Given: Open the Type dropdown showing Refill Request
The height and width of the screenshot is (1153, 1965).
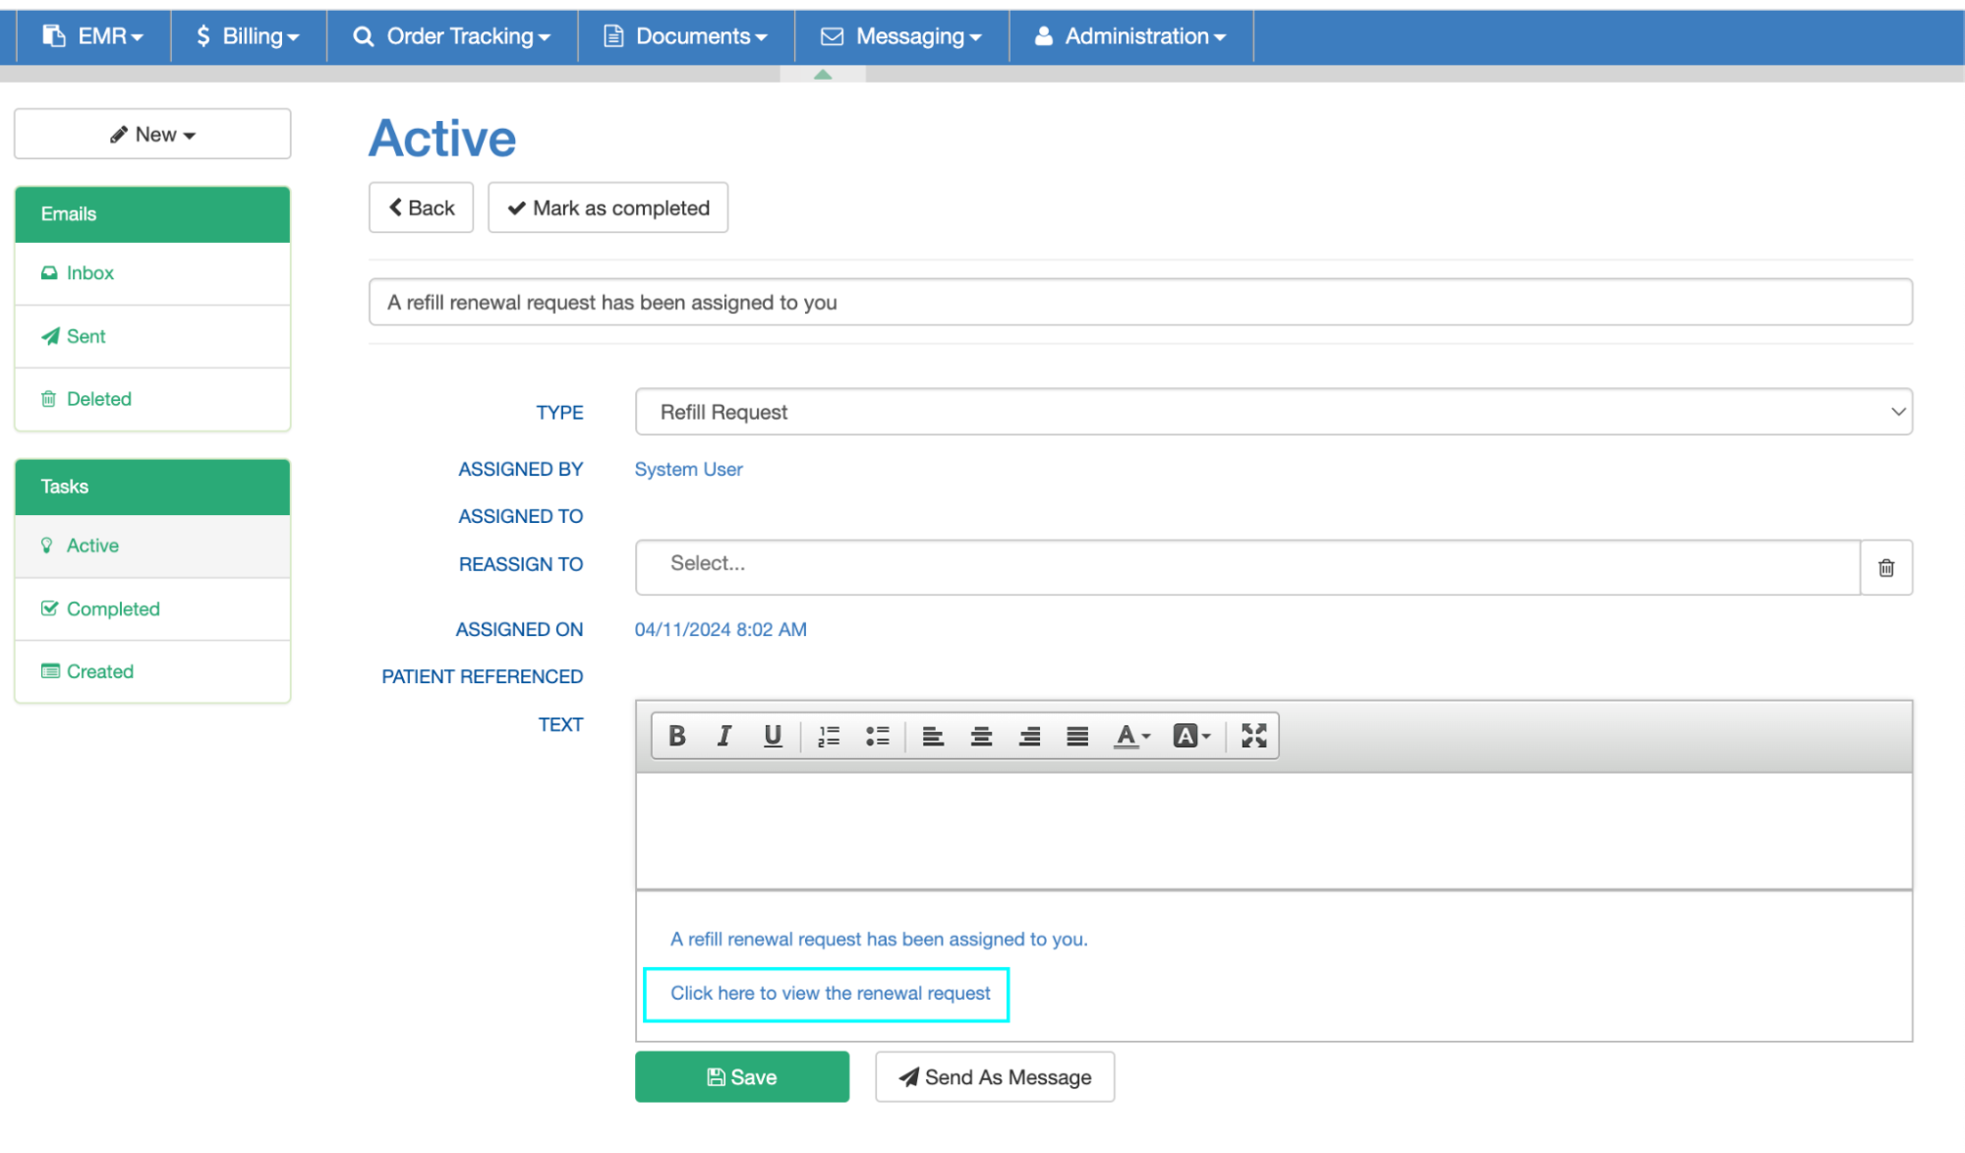Looking at the screenshot, I should point(1273,412).
